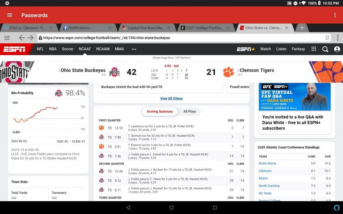This screenshot has width=343, height=214.
Task: Reload the ESPN page
Action: tap(327, 38)
